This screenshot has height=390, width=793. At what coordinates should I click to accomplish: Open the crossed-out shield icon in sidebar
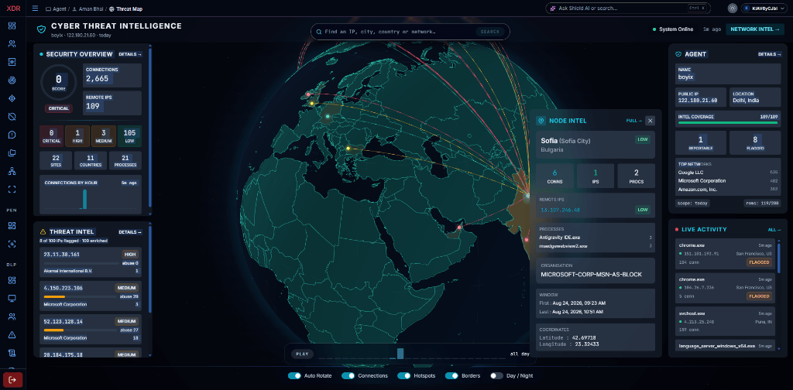(12, 117)
